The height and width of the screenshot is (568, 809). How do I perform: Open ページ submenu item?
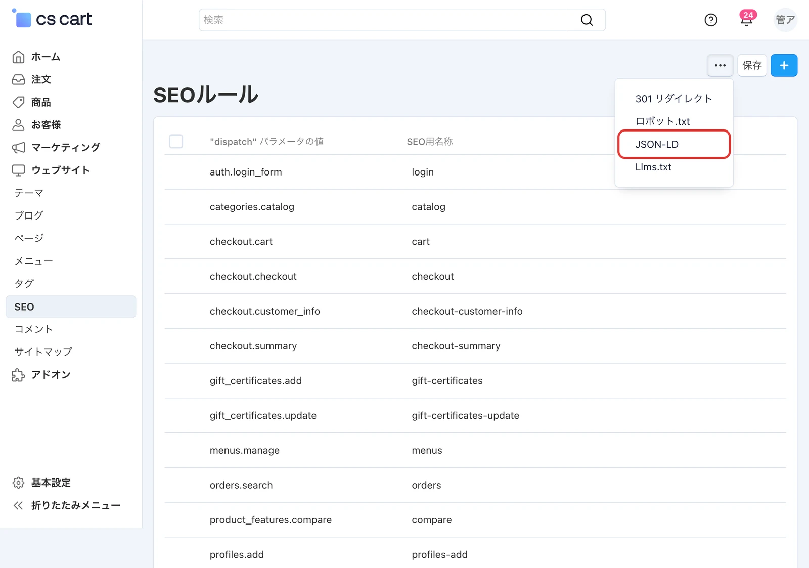(x=29, y=238)
